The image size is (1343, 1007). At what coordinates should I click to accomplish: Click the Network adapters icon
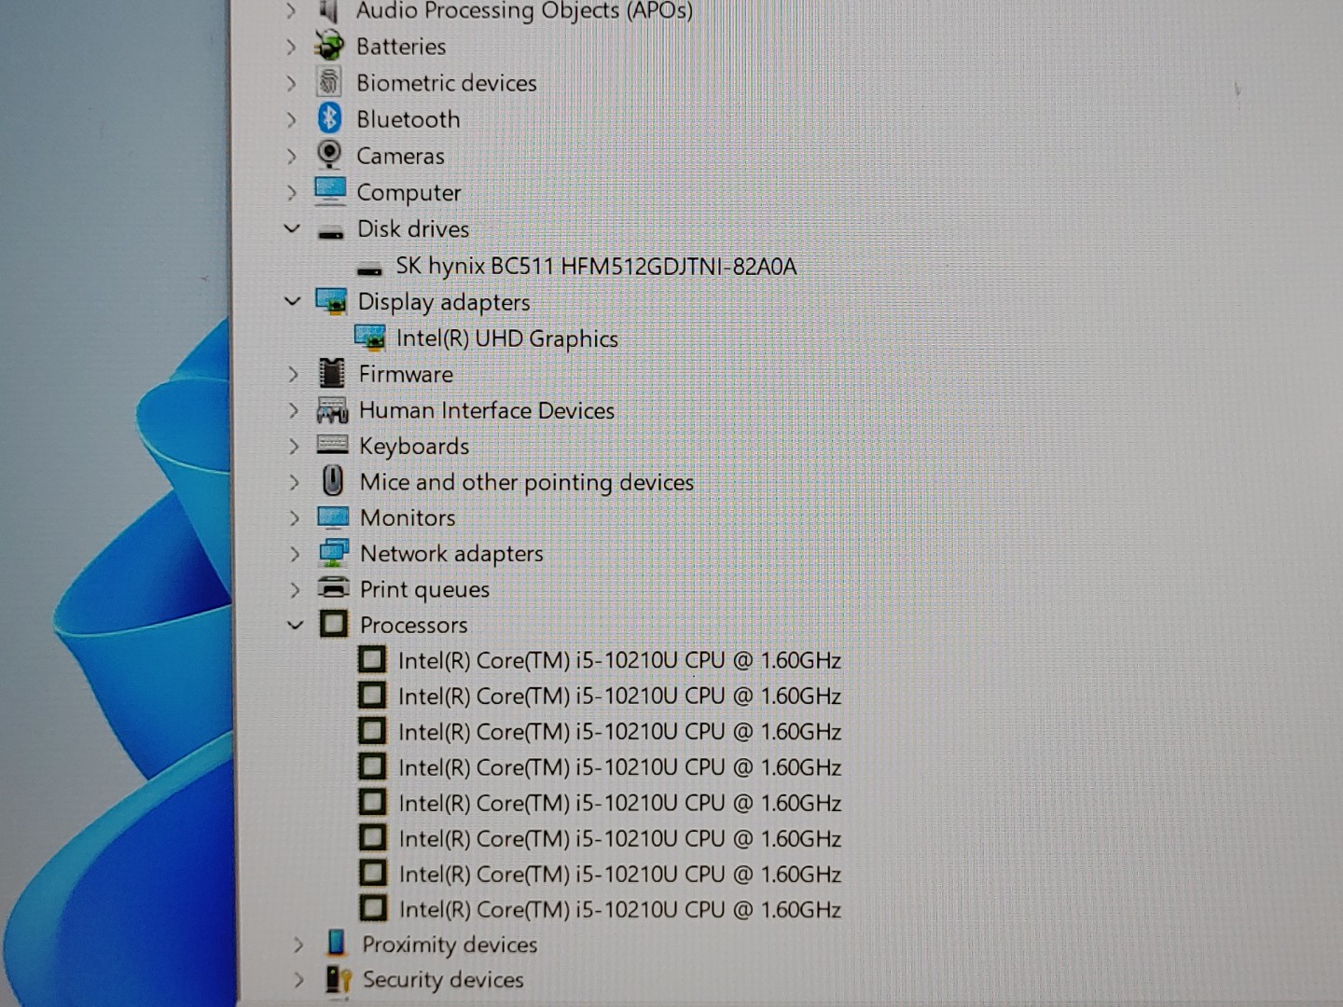click(x=332, y=553)
